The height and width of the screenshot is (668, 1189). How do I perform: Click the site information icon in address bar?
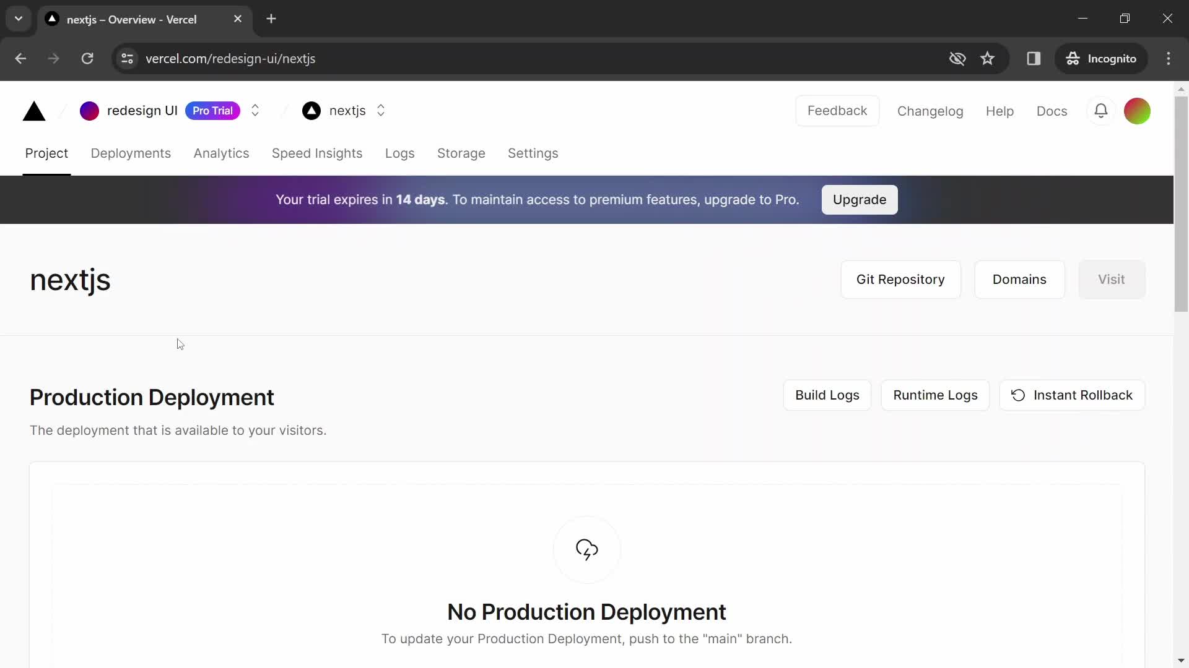click(127, 59)
